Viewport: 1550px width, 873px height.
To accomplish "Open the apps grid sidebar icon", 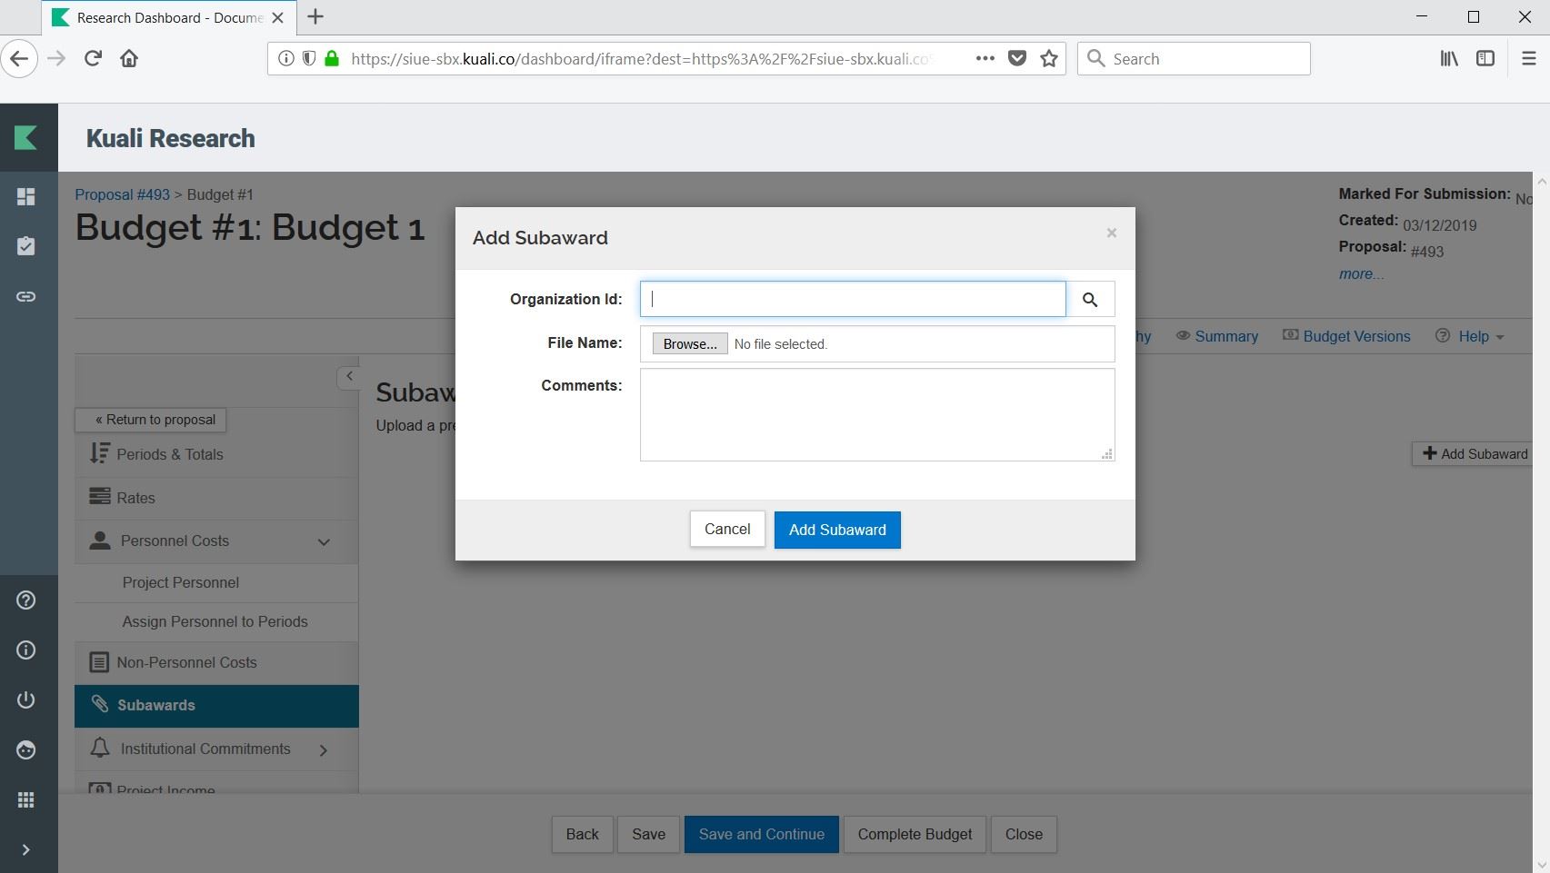I will coord(26,799).
